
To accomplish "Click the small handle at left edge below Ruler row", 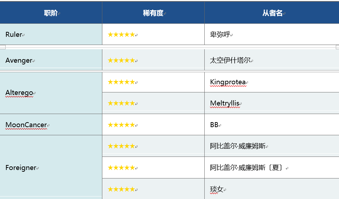I will pyautogui.click(x=2, y=47).
